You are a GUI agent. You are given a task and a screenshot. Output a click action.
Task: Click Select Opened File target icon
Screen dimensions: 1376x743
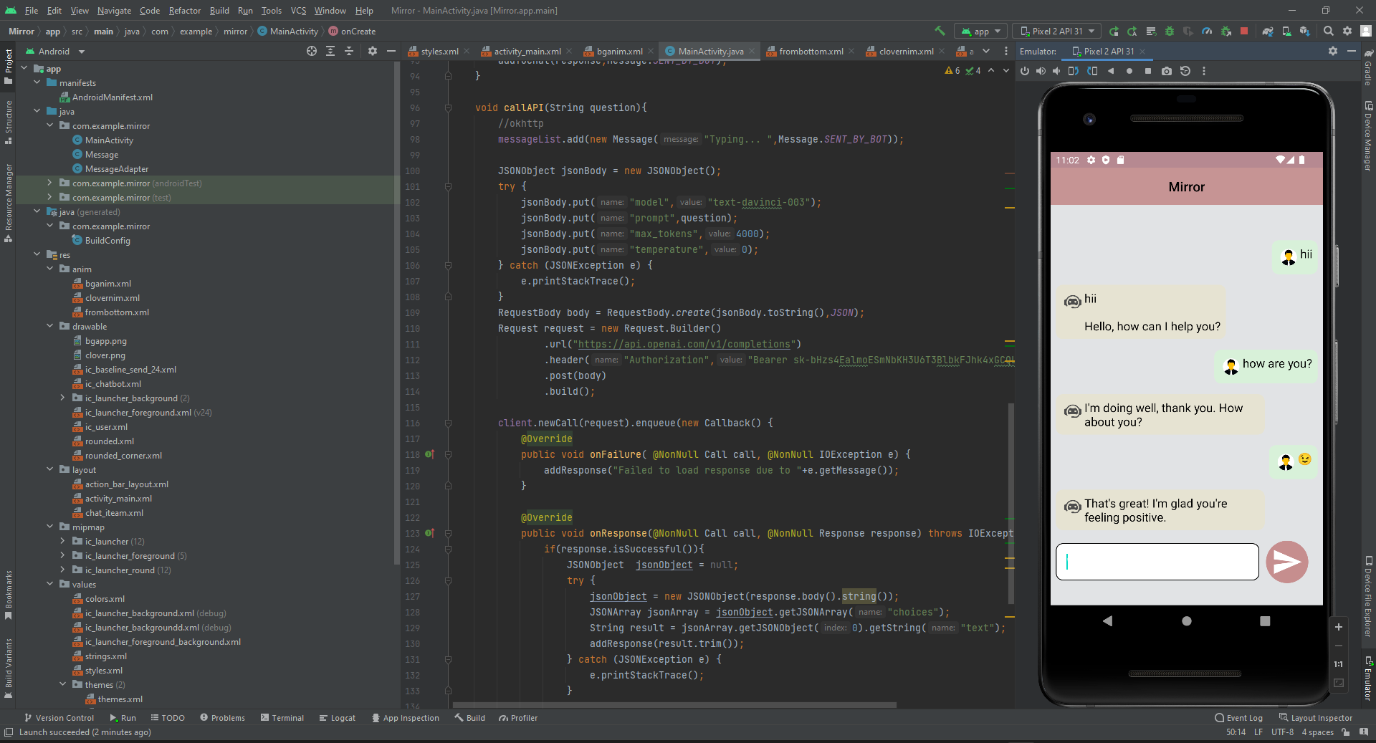(311, 51)
